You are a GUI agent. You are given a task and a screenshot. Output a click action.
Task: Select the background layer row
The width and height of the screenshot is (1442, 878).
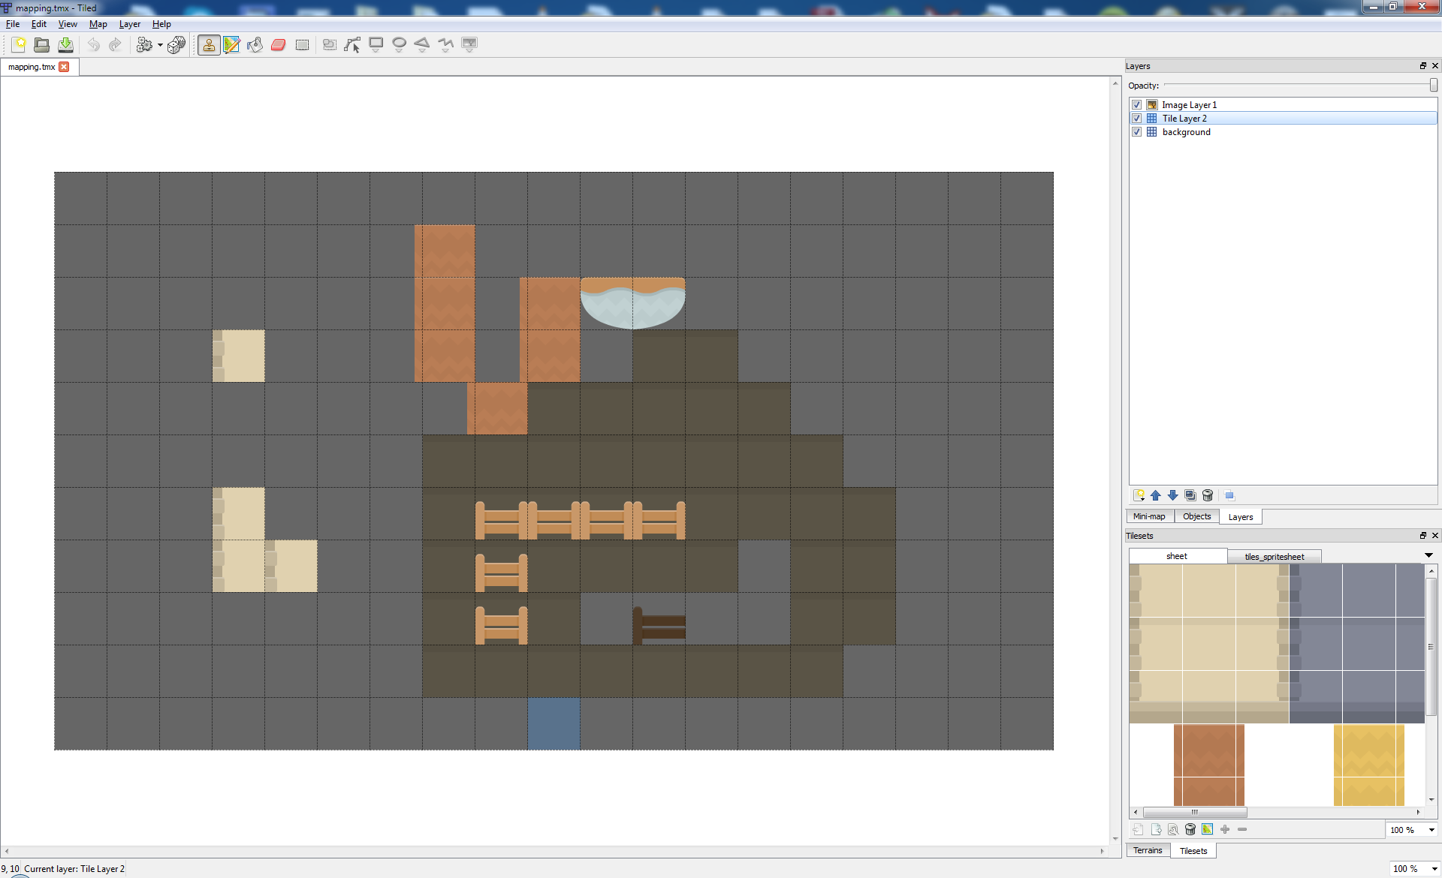(x=1284, y=132)
